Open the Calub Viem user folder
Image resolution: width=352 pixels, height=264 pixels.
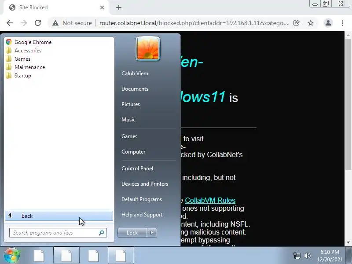pyautogui.click(x=135, y=73)
